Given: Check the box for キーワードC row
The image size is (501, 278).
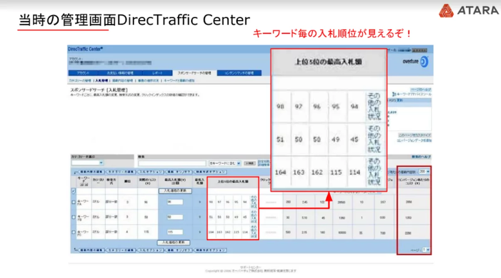Looking at the screenshot, I should (74, 232).
